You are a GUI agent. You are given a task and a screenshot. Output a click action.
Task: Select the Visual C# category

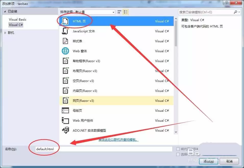[16, 25]
